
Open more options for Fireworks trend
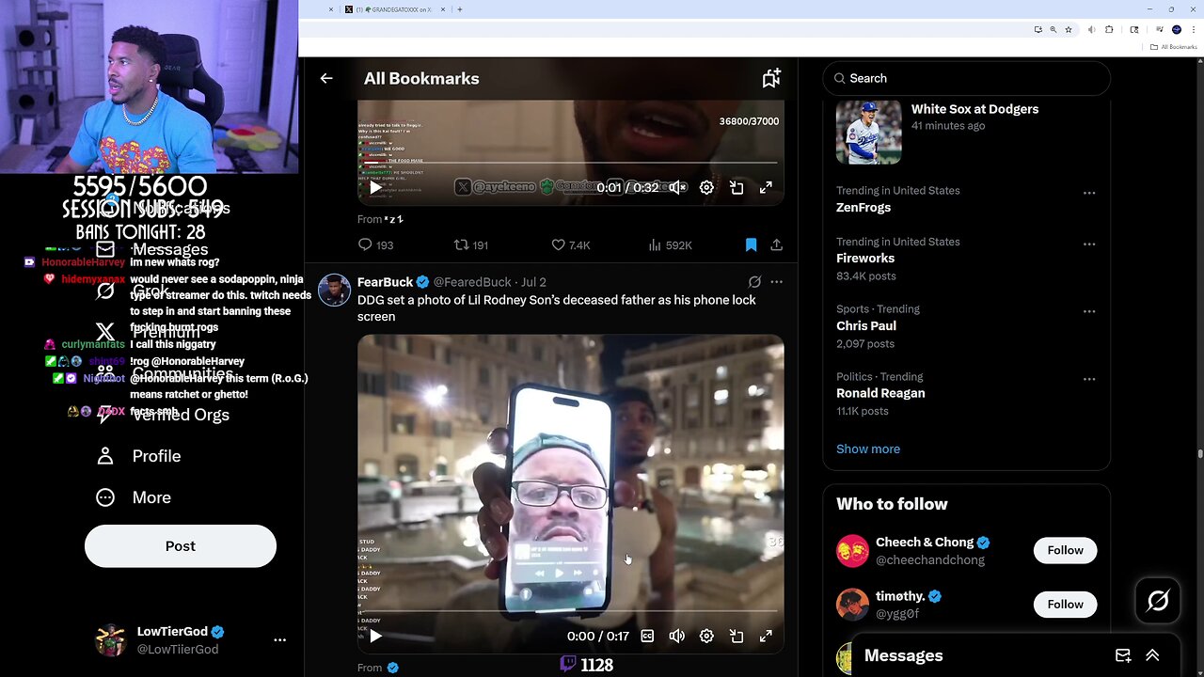[x=1089, y=244]
